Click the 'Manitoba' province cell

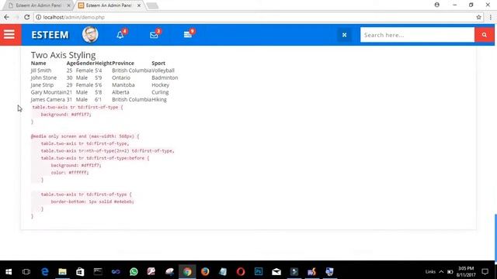[x=123, y=85]
